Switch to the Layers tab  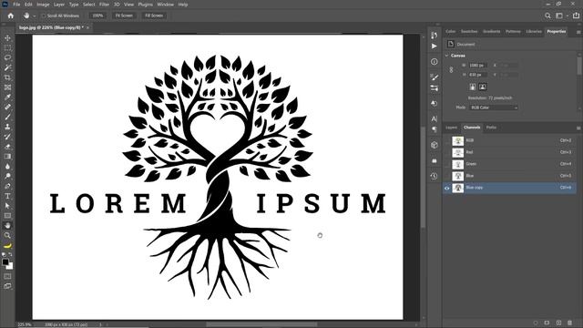452,128
